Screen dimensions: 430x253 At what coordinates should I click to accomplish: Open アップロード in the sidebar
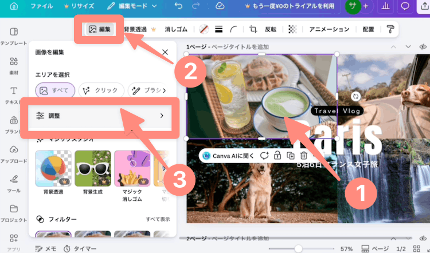click(14, 155)
